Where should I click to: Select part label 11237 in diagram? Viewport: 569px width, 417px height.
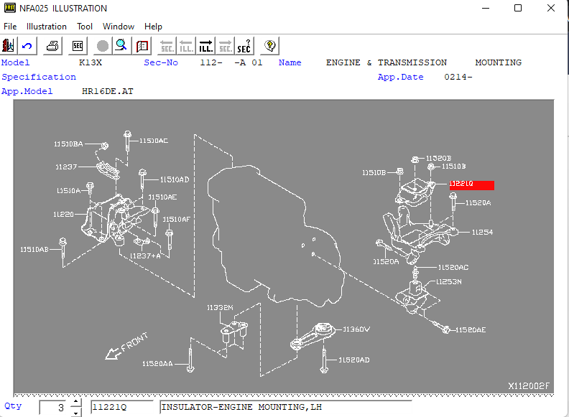[x=66, y=167]
